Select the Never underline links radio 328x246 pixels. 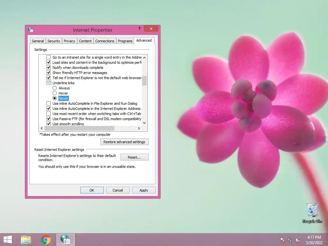54,98
